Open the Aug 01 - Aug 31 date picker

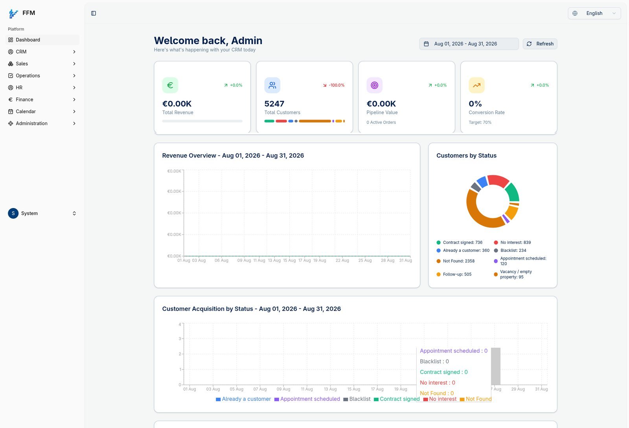point(469,44)
